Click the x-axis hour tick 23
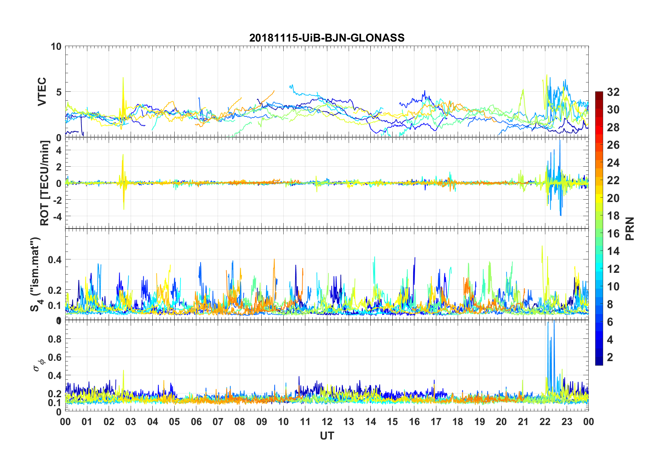The width and height of the screenshot is (654, 457). point(567,422)
